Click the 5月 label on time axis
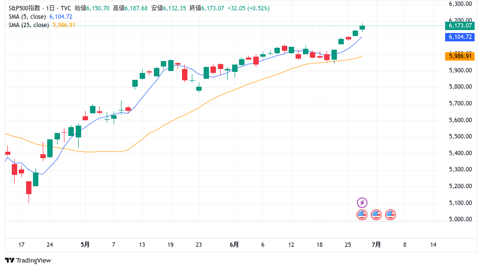The image size is (482, 269). pyautogui.click(x=85, y=245)
